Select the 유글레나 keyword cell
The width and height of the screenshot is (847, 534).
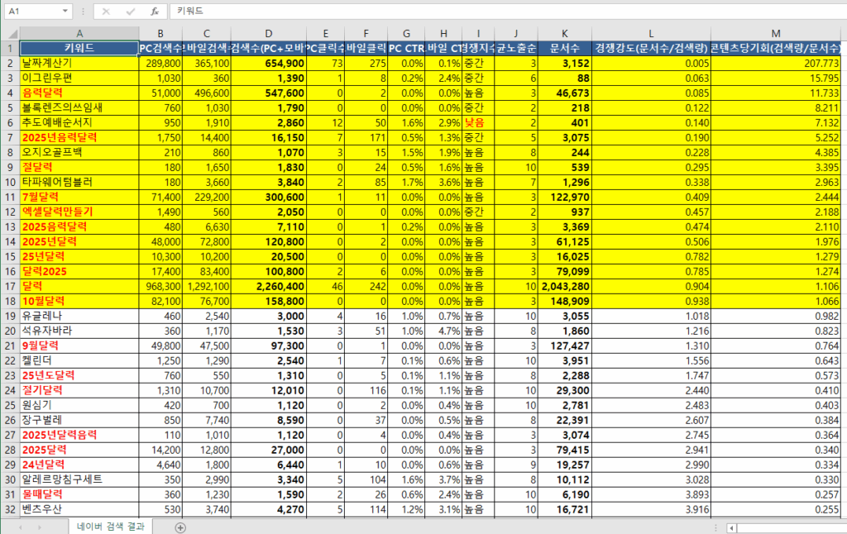pyautogui.click(x=79, y=316)
